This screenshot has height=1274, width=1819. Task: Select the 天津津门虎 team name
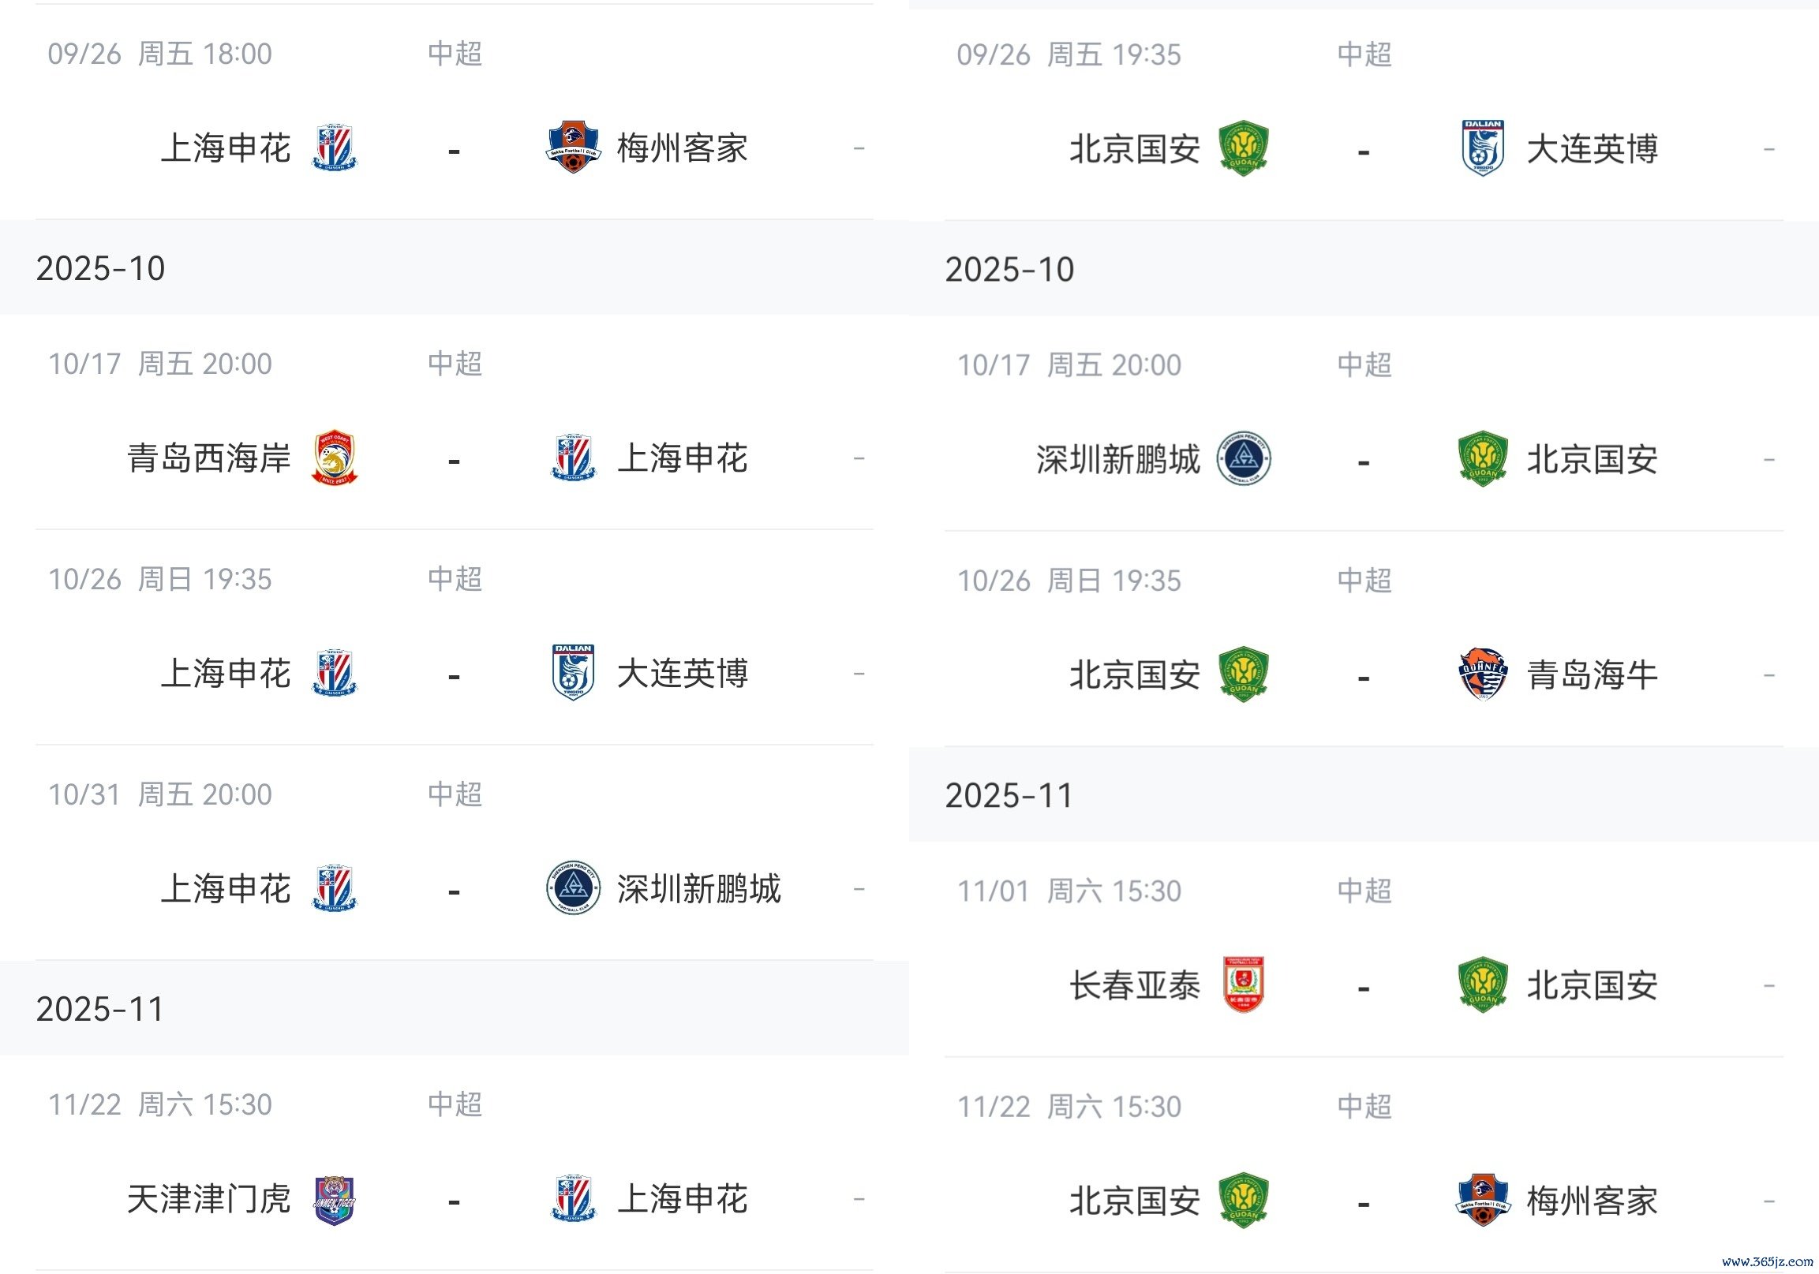tap(209, 1200)
